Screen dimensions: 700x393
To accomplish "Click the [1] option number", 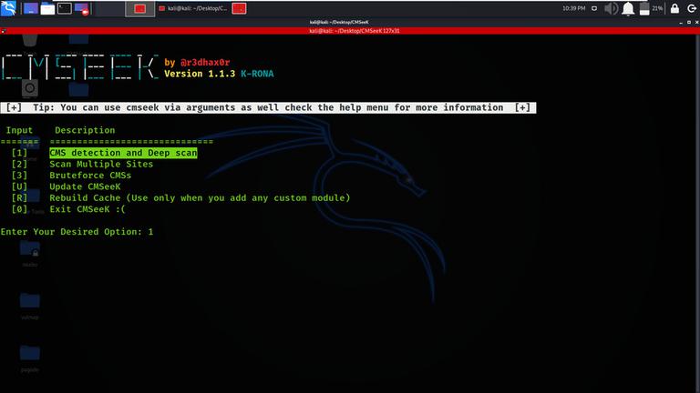I will coord(19,153).
